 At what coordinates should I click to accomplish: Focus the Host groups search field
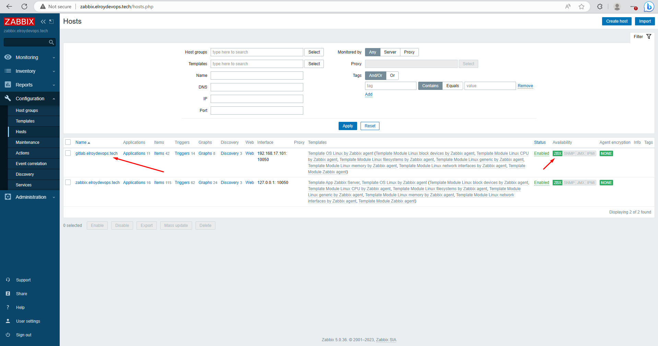pos(257,52)
